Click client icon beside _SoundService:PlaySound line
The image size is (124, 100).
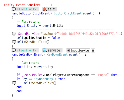click(x=14, y=34)
